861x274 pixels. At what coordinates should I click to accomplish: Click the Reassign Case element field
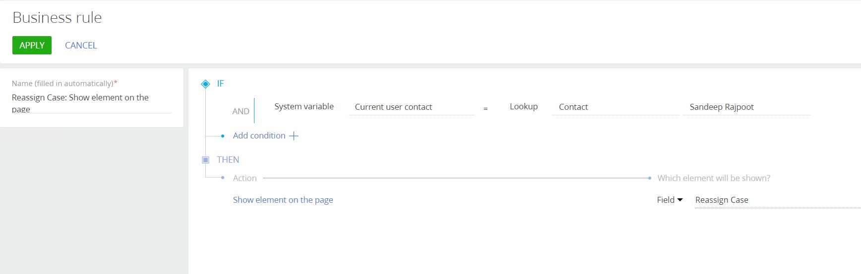point(774,200)
